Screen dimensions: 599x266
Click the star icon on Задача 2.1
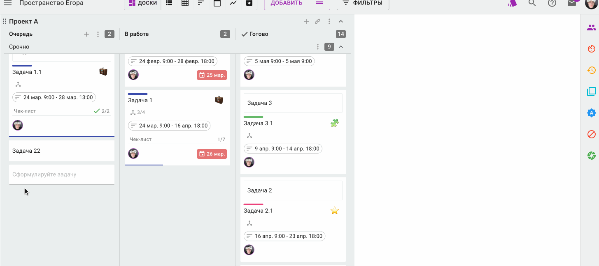(335, 211)
